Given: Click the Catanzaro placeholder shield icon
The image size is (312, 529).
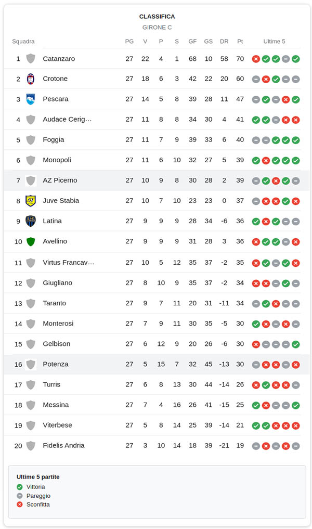Looking at the screenshot, I should click(31, 59).
